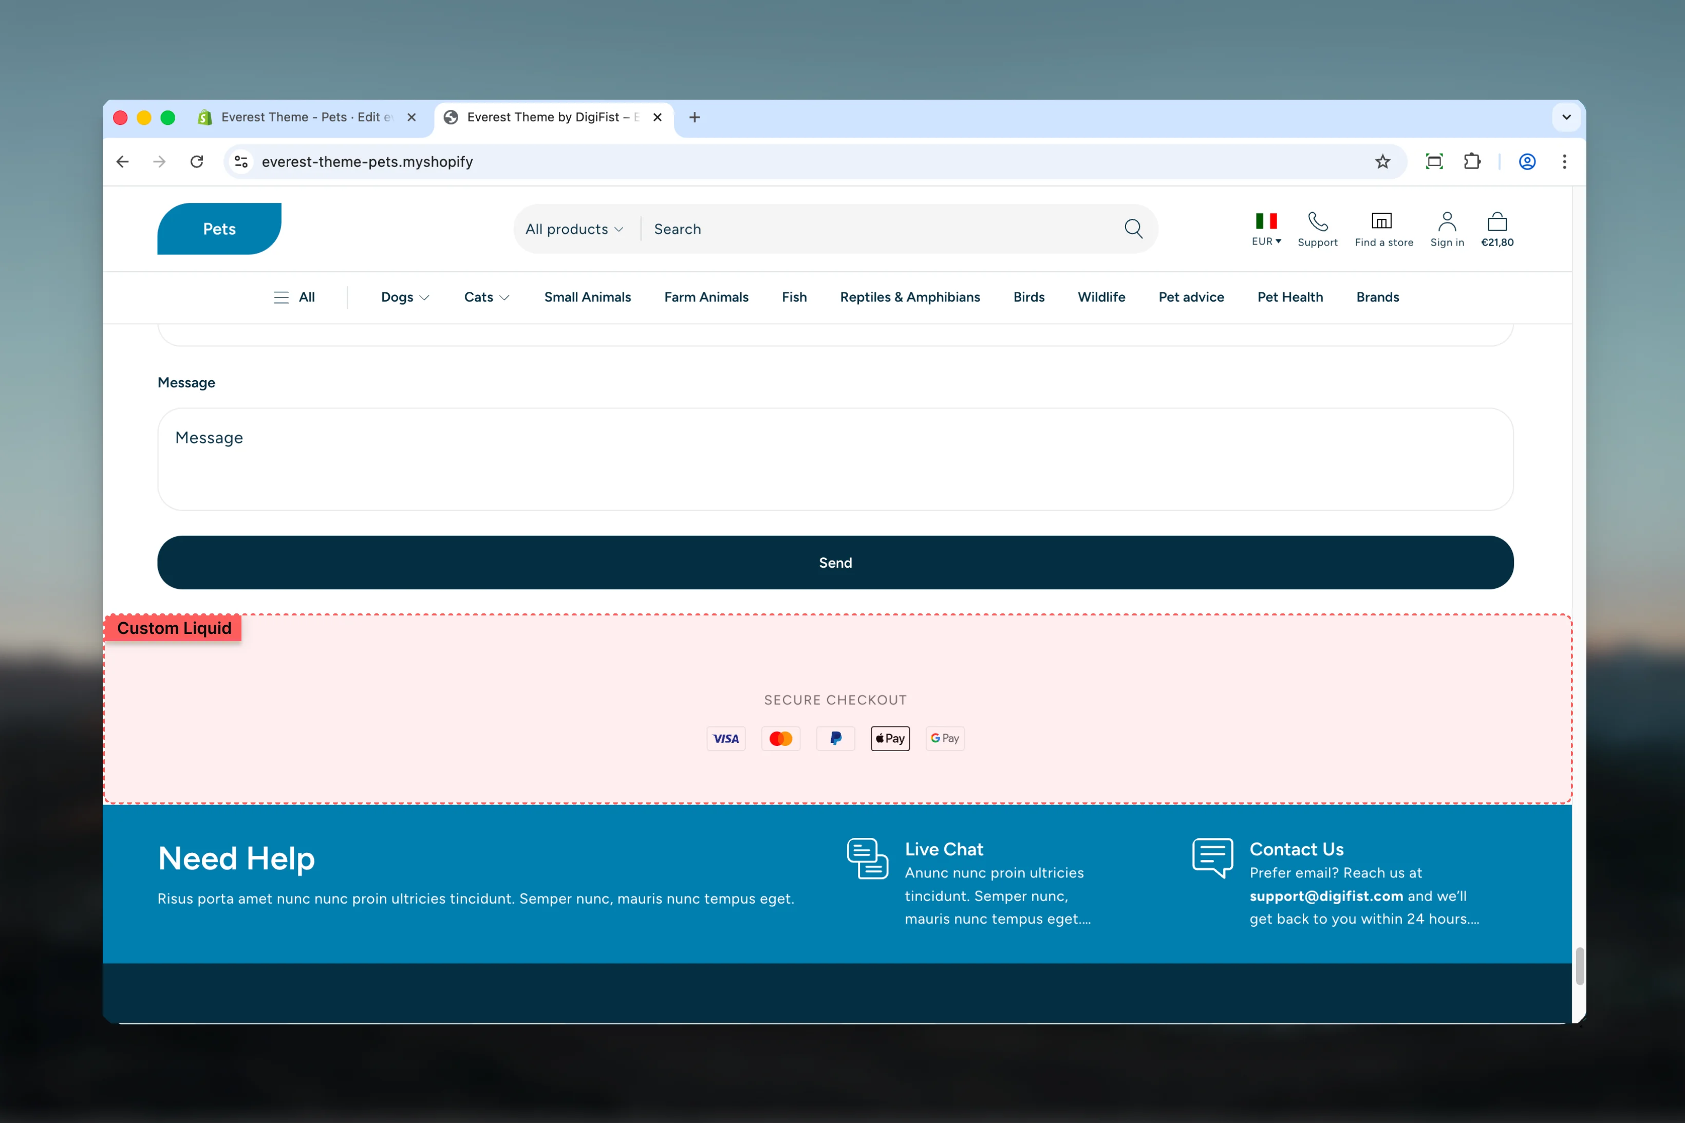Image resolution: width=1685 pixels, height=1123 pixels.
Task: Click the browser back arrow
Action: tap(122, 162)
